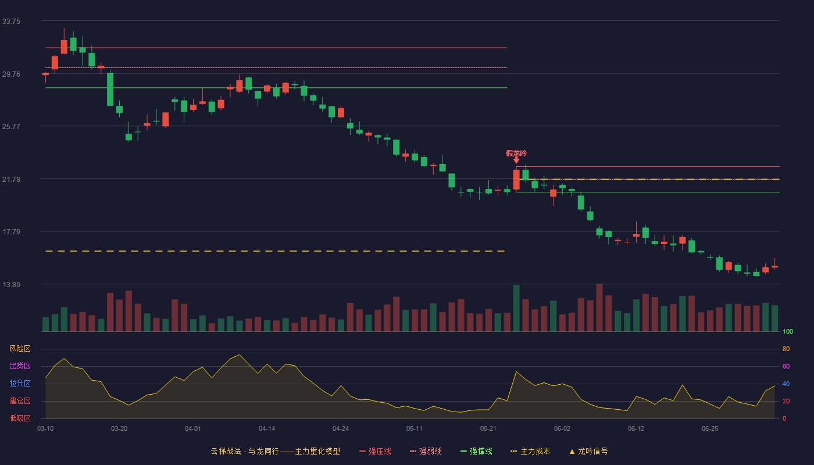Click the 03-10 date axis label
The height and width of the screenshot is (465, 814).
[x=45, y=428]
